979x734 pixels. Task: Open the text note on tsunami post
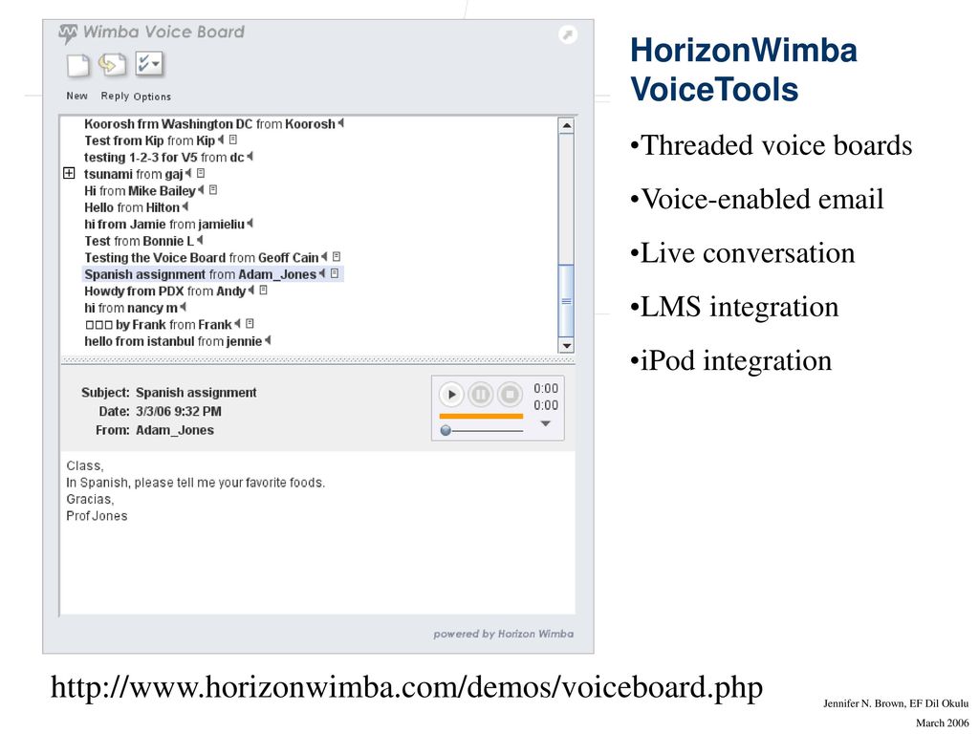[201, 173]
